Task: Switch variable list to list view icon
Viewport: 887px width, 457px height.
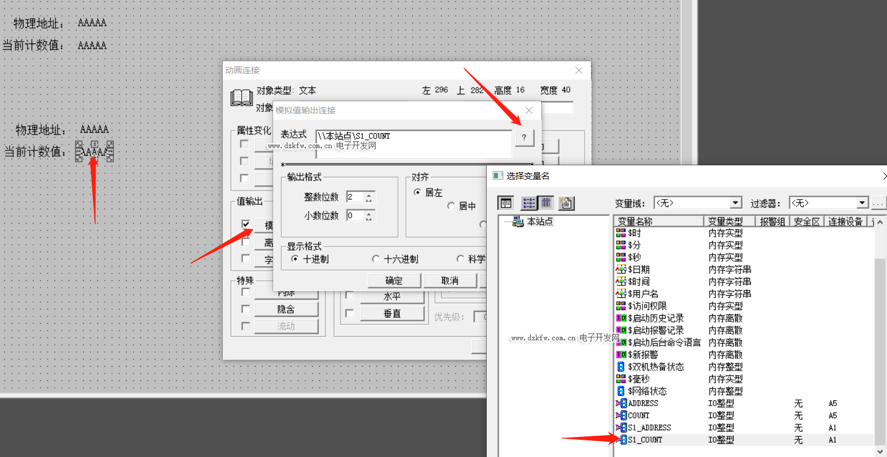Action: (529, 203)
